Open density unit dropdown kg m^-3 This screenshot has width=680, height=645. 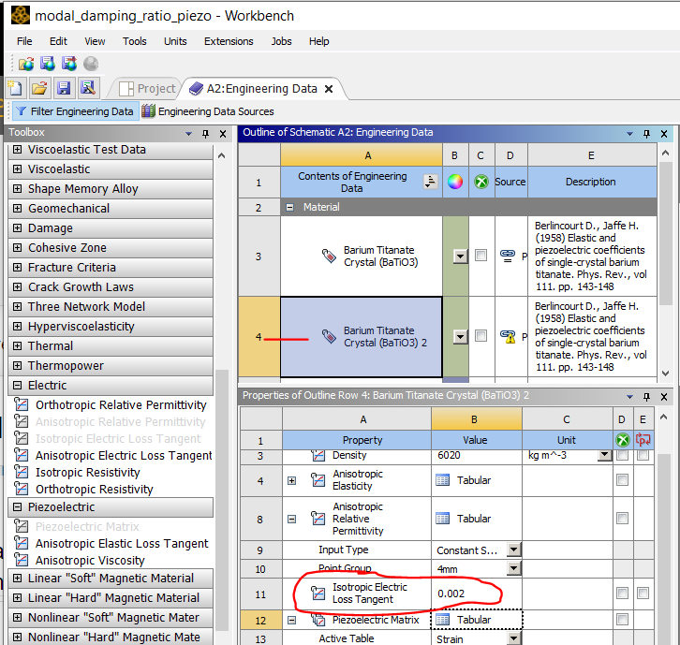point(604,455)
